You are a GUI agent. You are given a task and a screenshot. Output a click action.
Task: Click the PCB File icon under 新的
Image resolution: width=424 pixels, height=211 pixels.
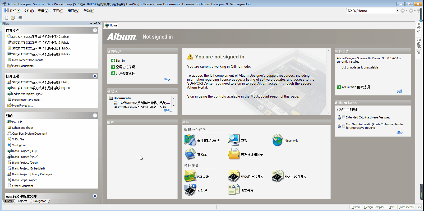pos(10,122)
